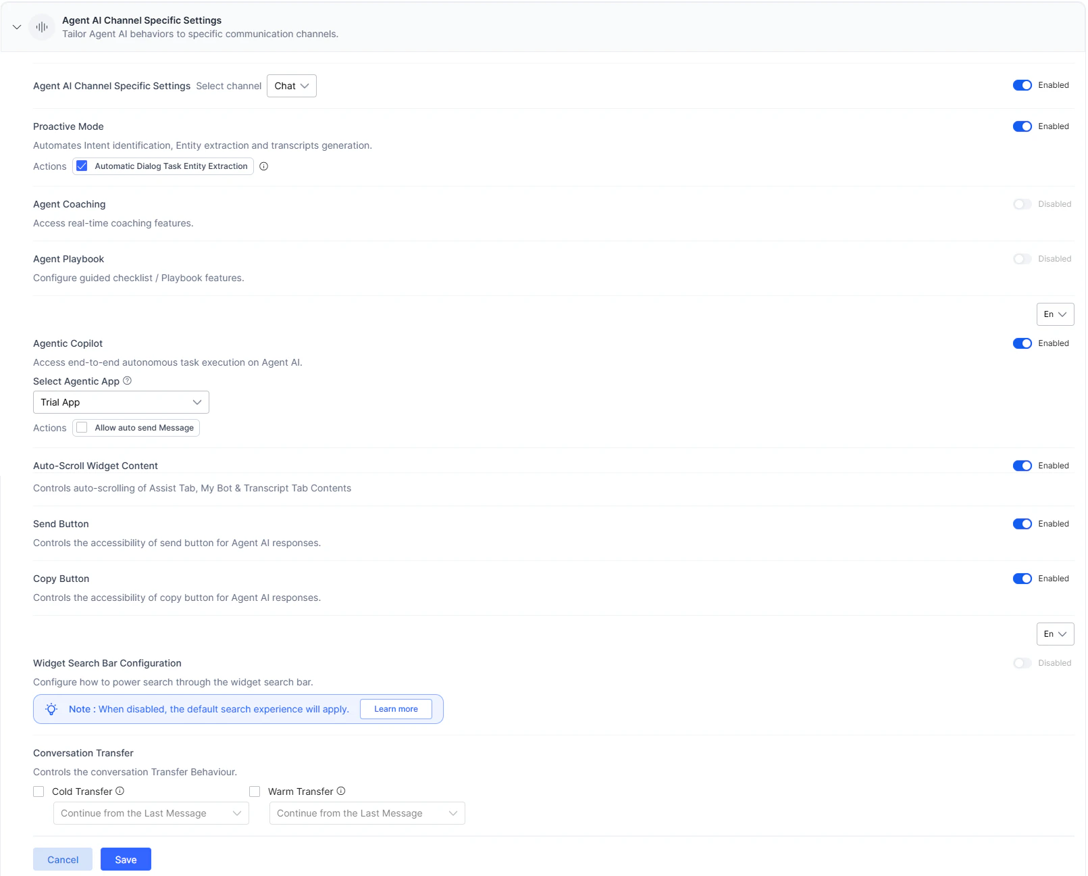Click the Learn more button

click(396, 709)
